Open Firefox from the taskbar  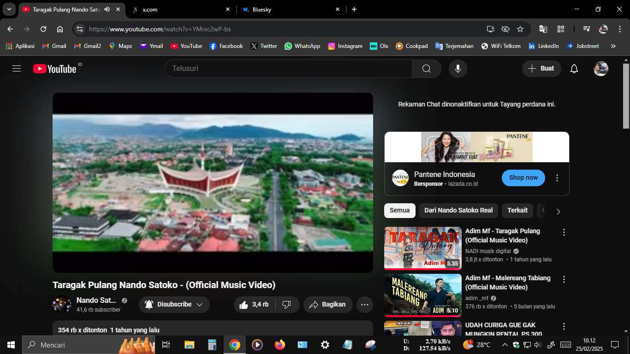(279, 345)
